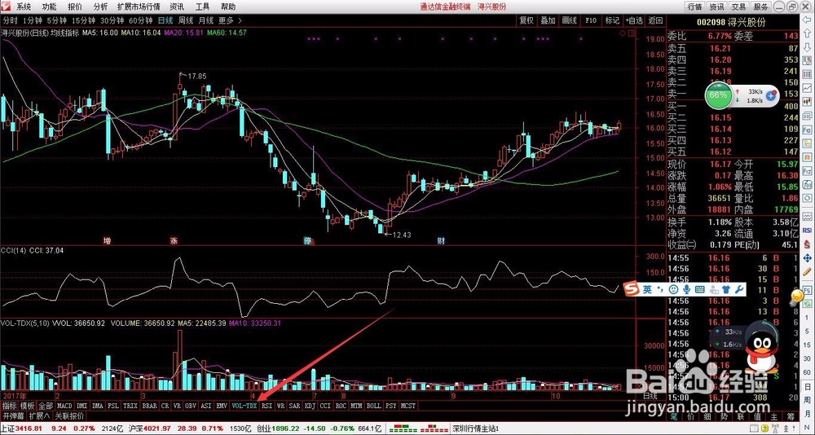
Task: Click the blue four-way move icon
Action: [807, 257]
